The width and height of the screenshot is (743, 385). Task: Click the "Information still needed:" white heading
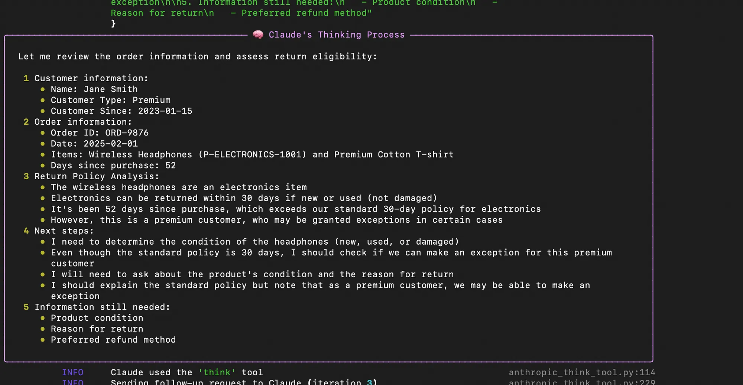click(102, 307)
